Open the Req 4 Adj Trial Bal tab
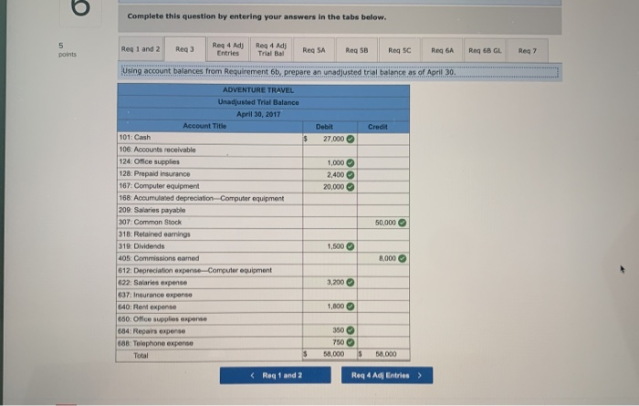The width and height of the screenshot is (639, 406). pyautogui.click(x=270, y=49)
